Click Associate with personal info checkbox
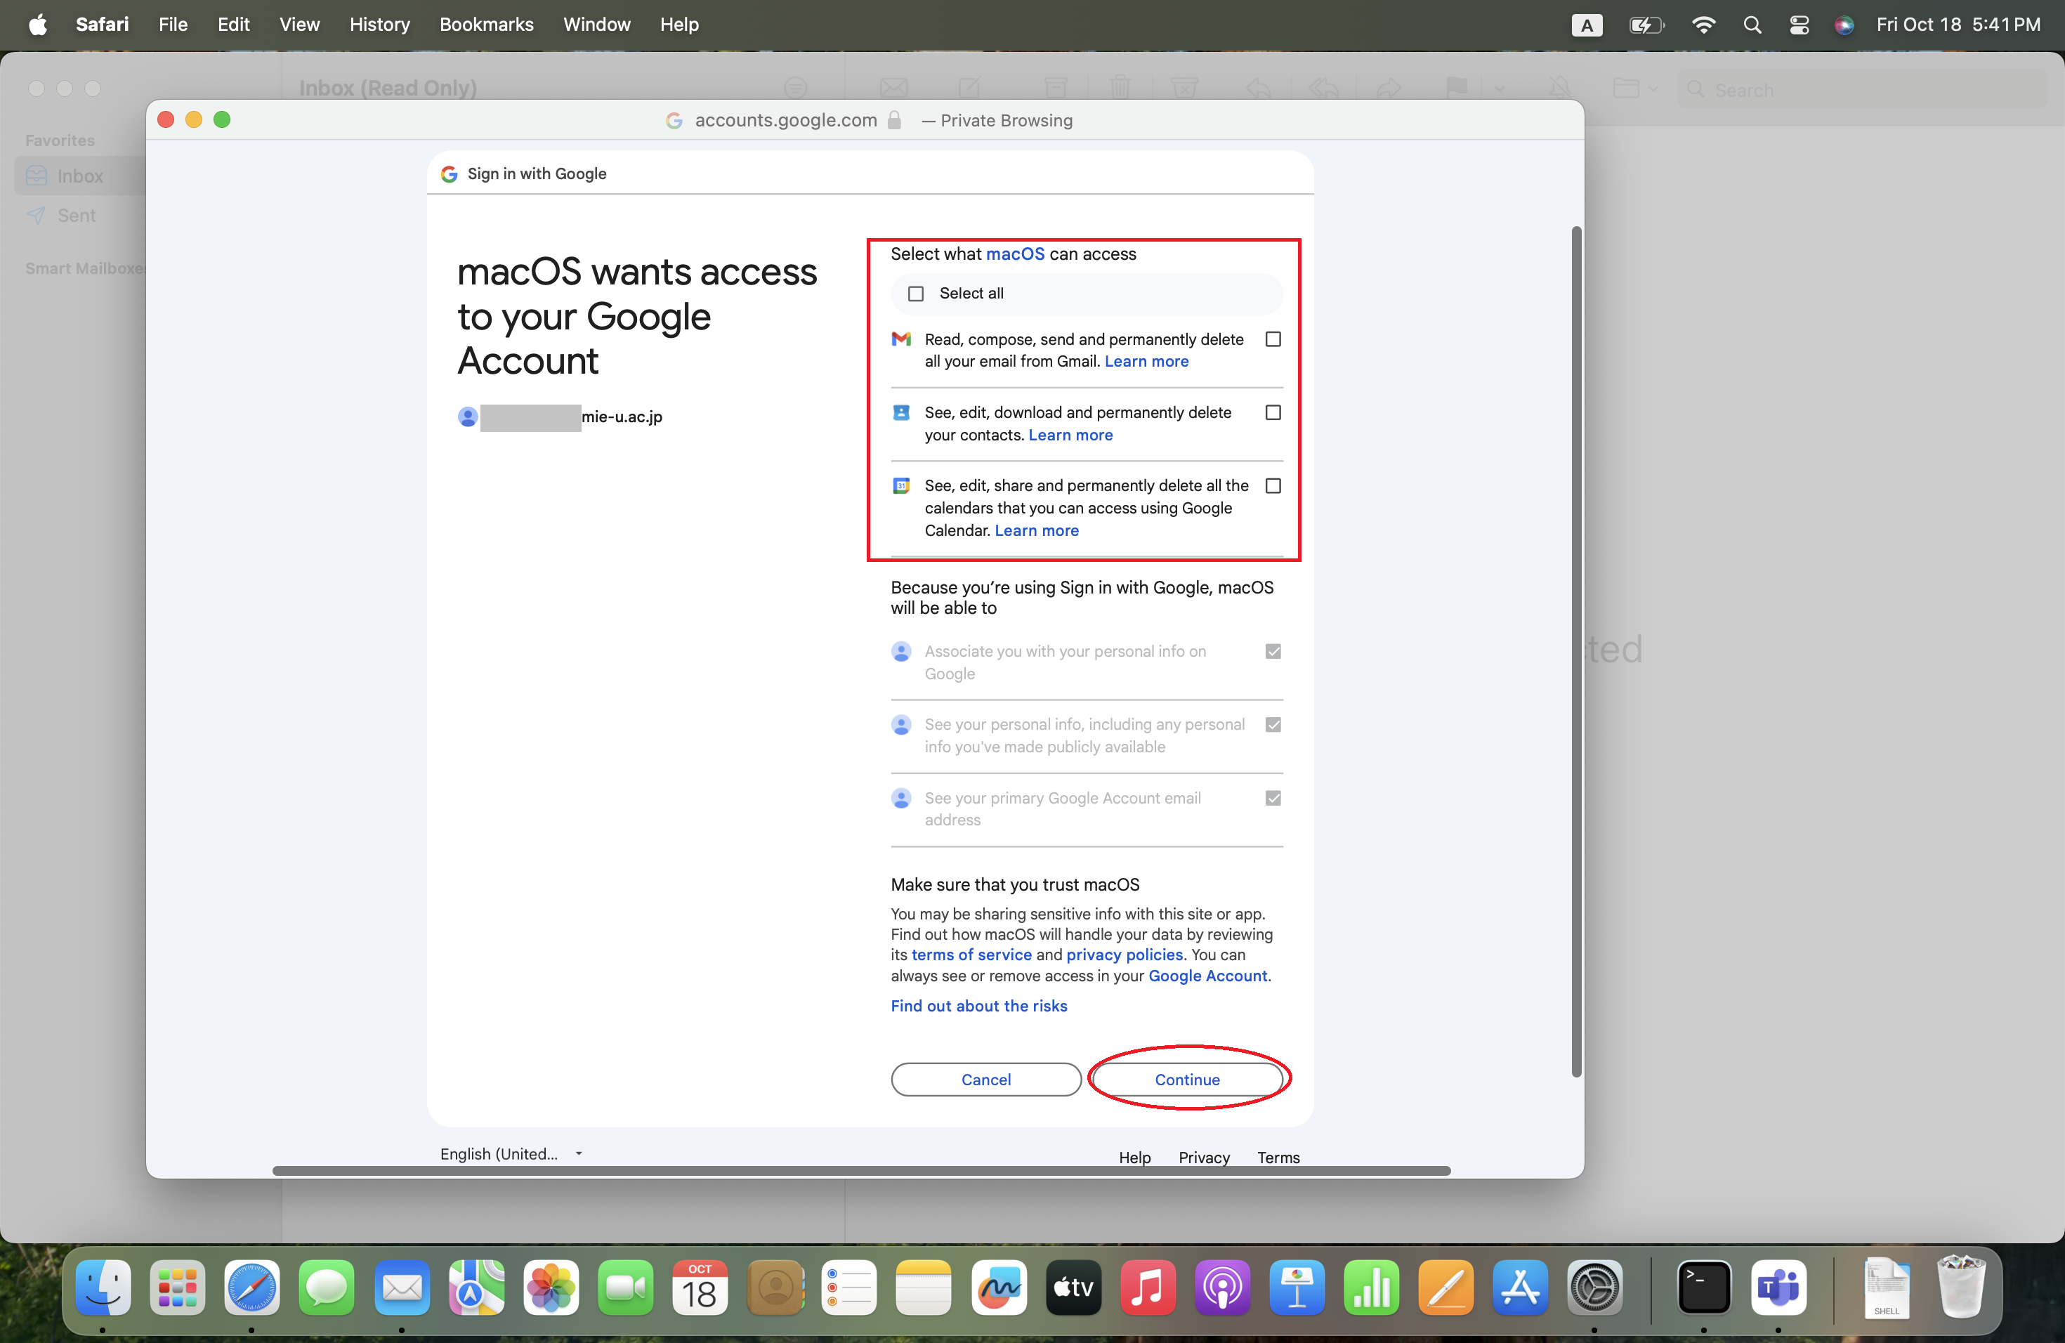This screenshot has width=2065, height=1343. pyautogui.click(x=1273, y=650)
